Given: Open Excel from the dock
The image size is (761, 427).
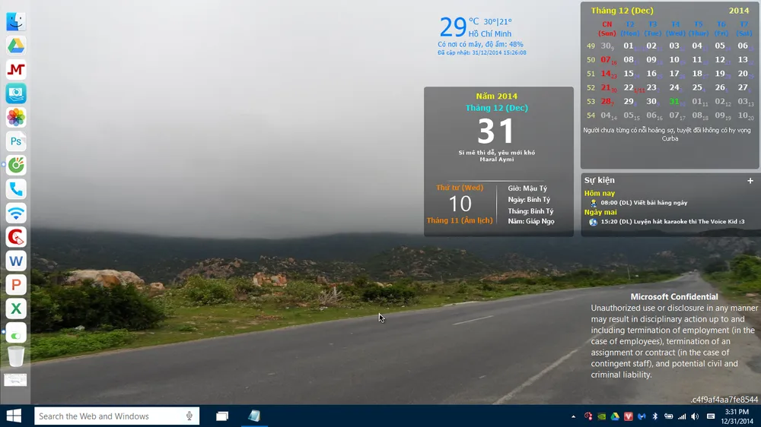Looking at the screenshot, I should click(16, 308).
